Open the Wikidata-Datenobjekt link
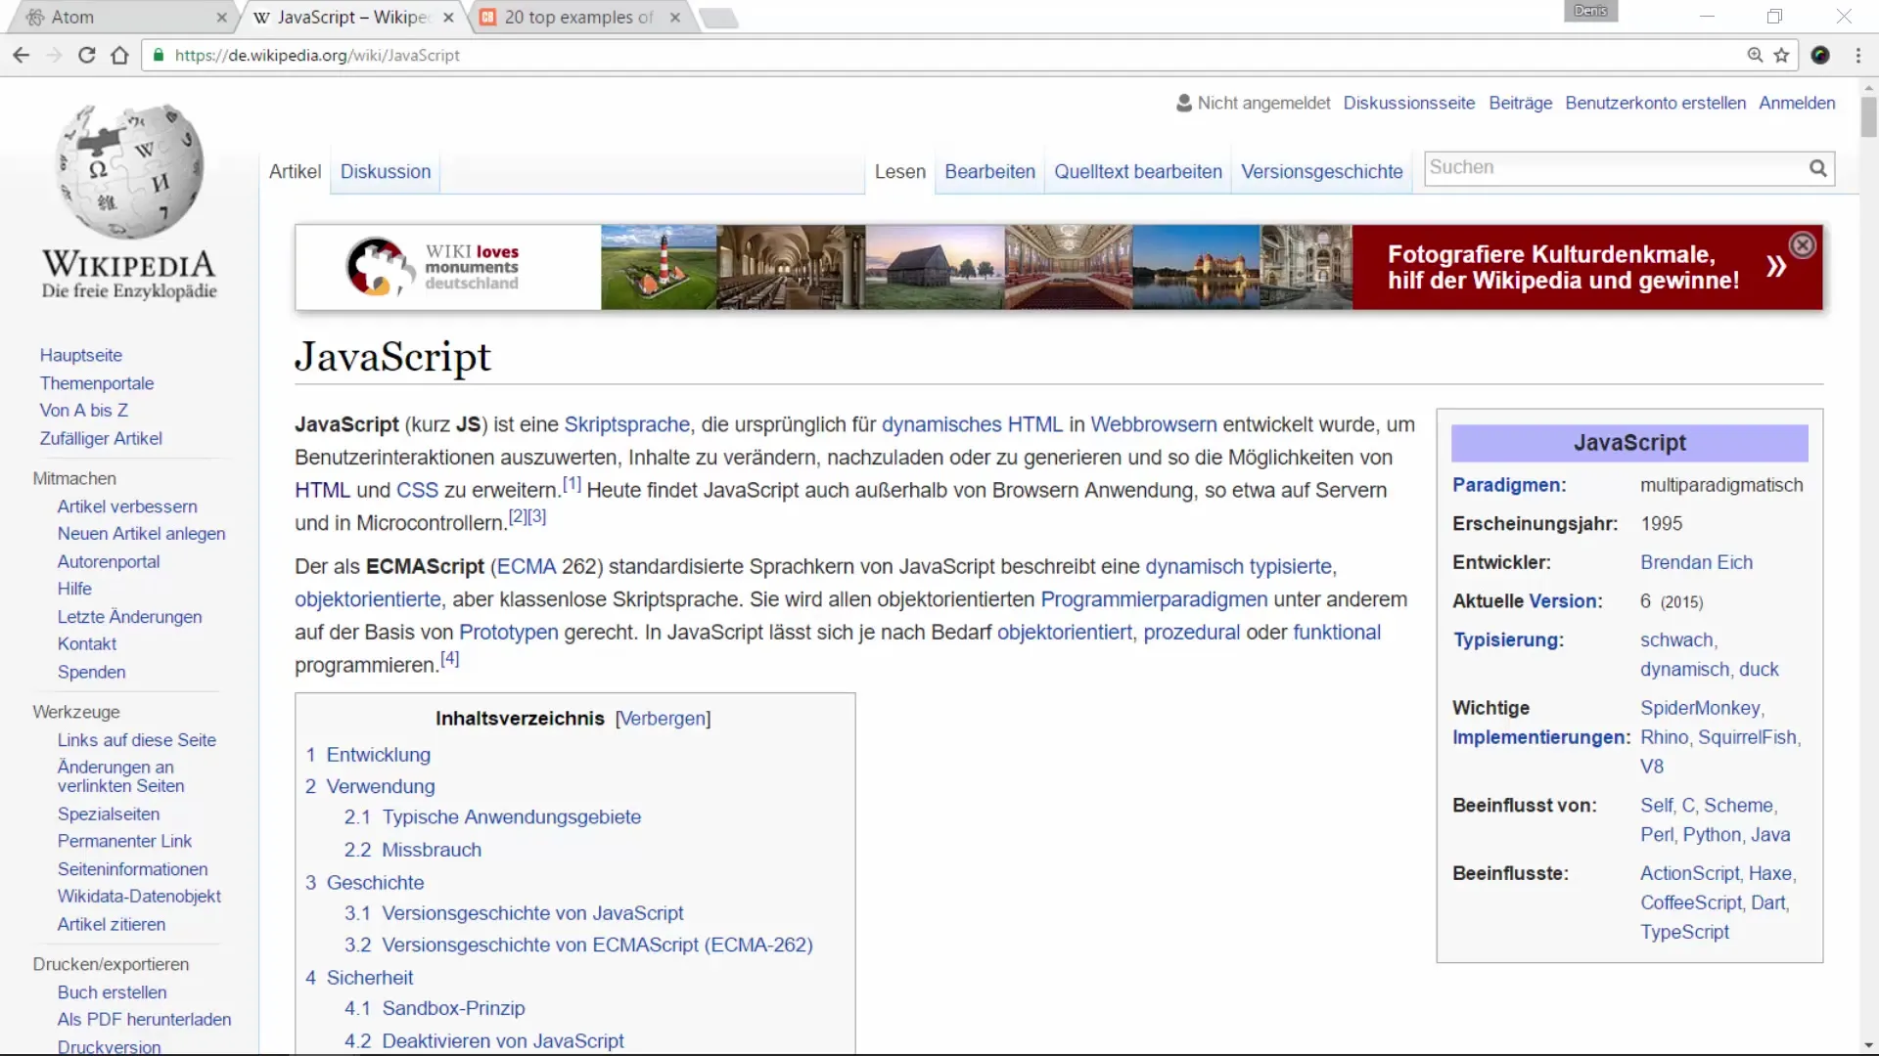Viewport: 1879px width, 1056px height. click(x=139, y=897)
